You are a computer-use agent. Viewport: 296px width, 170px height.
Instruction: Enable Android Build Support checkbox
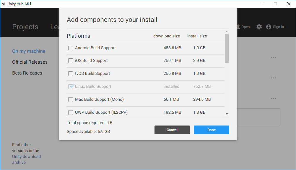70,48
